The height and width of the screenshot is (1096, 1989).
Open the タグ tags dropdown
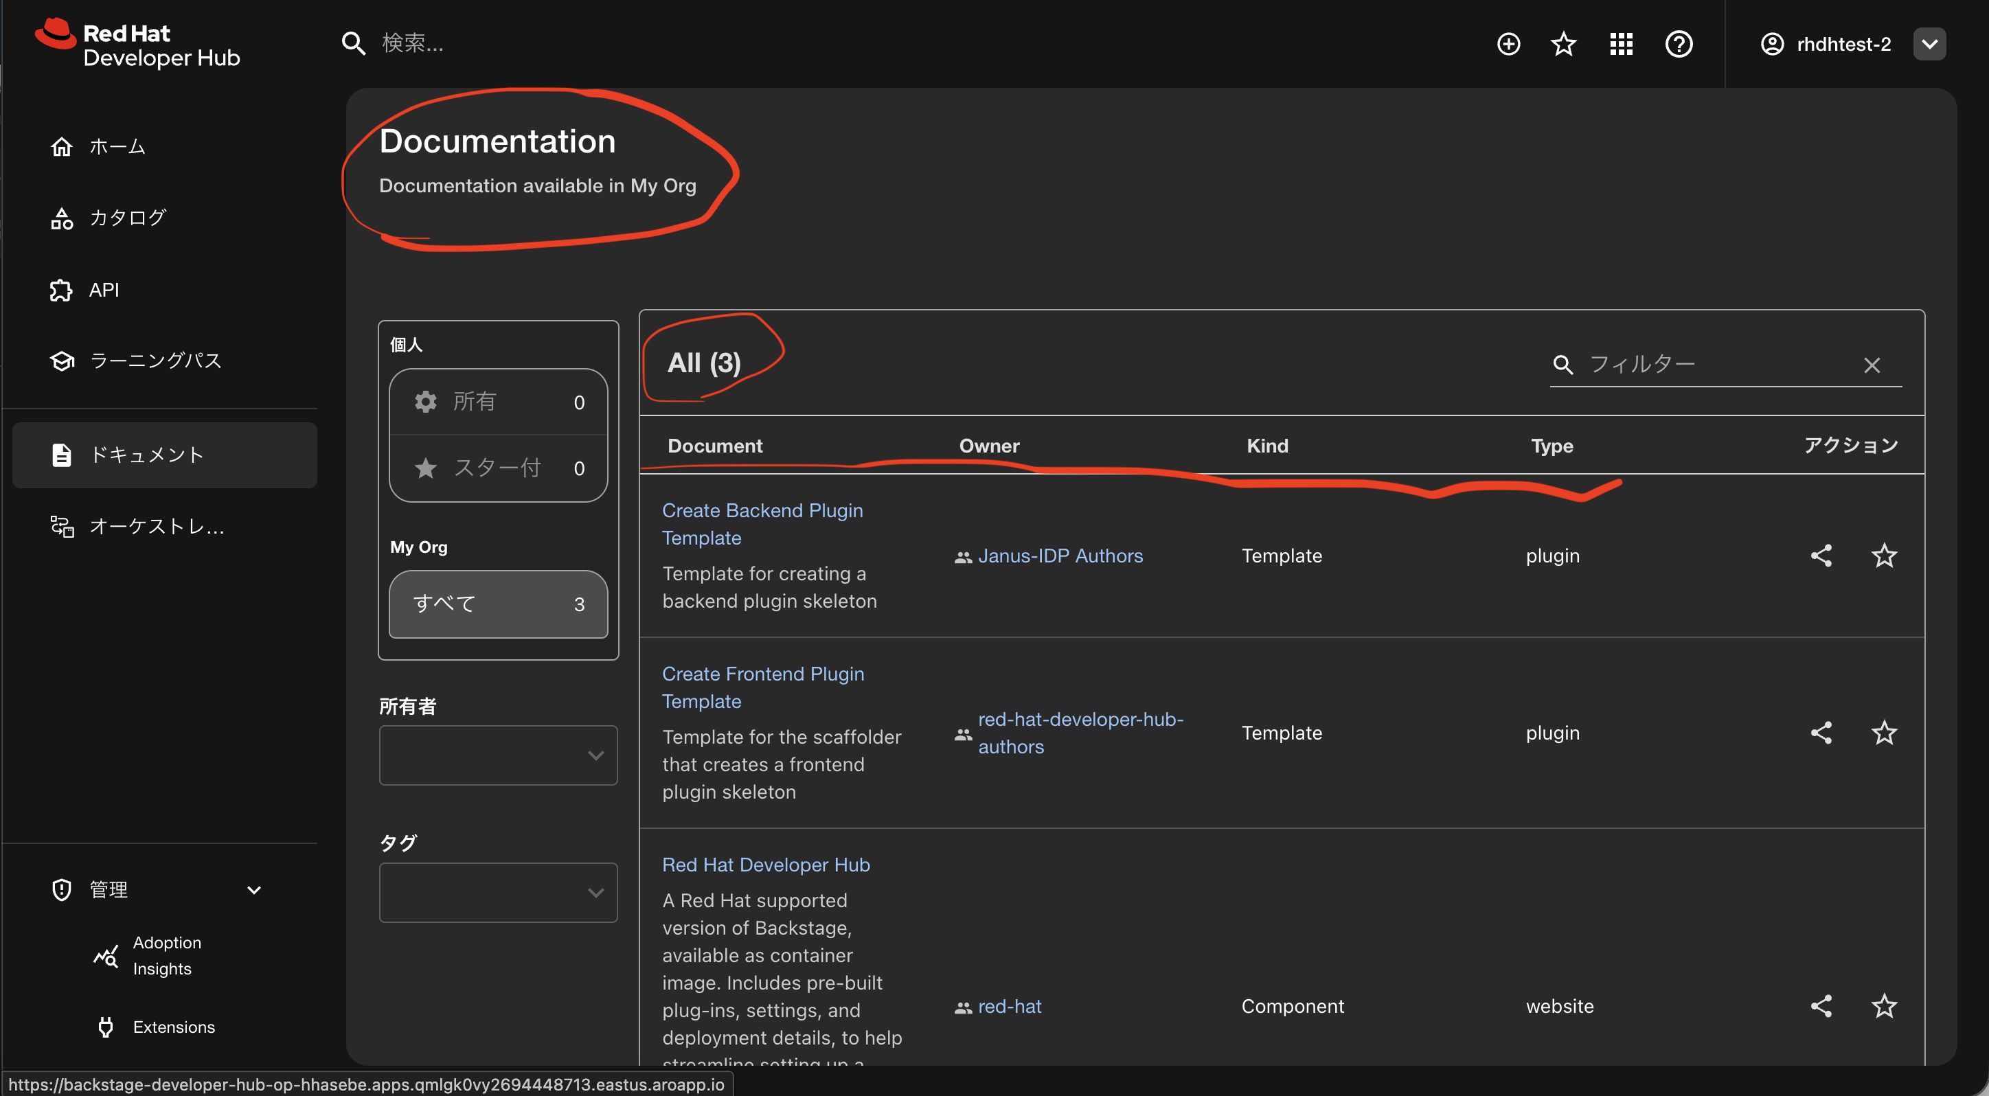point(498,892)
